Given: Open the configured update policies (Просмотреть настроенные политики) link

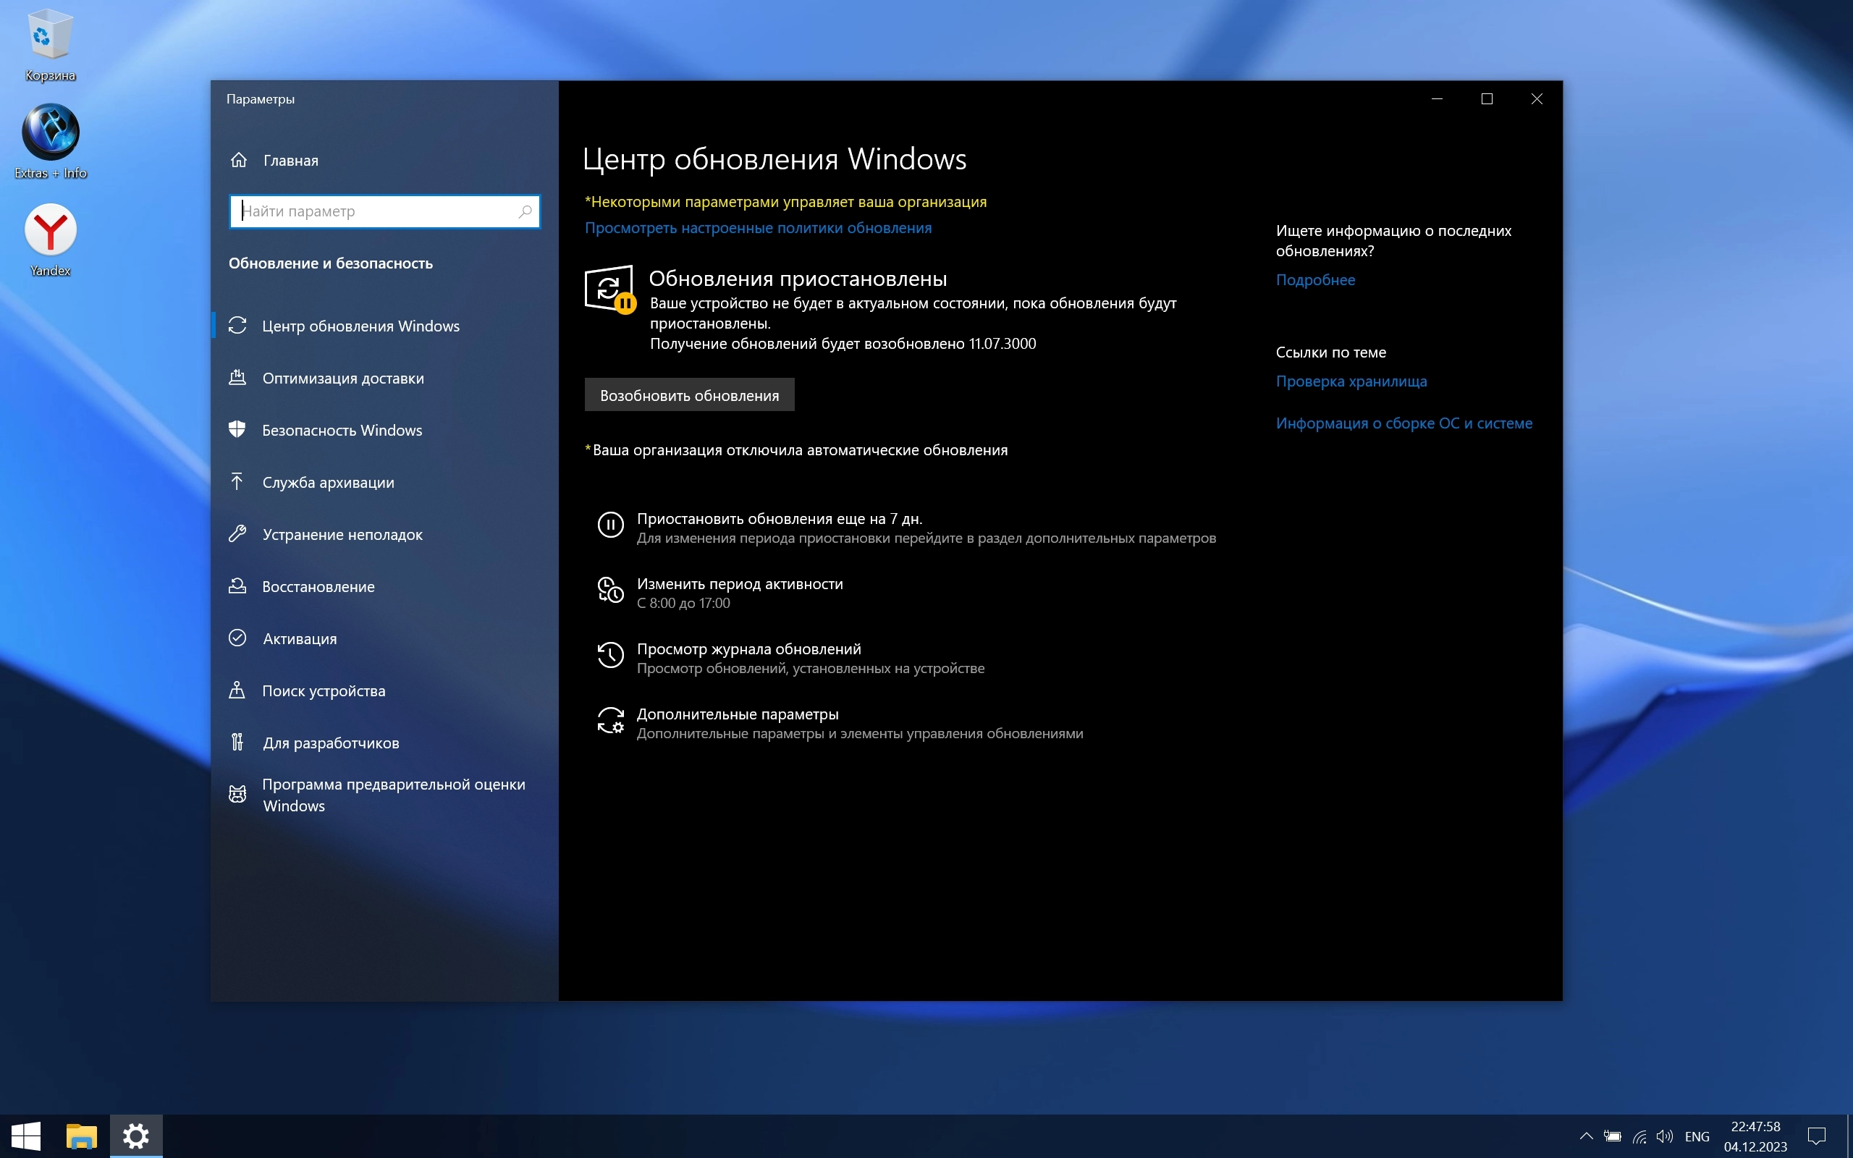Looking at the screenshot, I should click(x=757, y=228).
